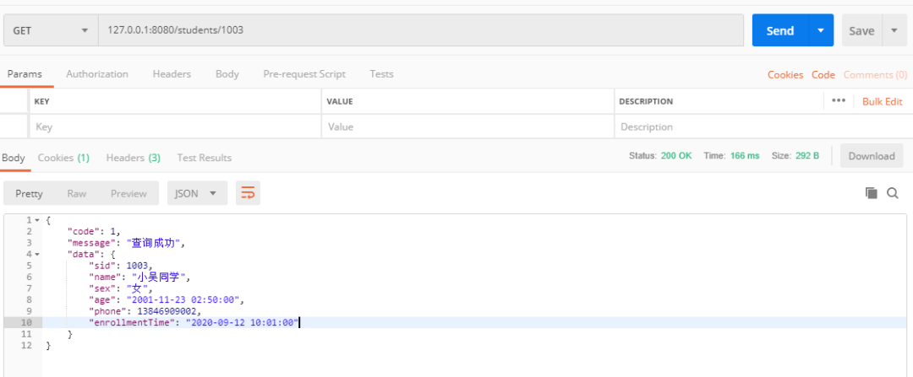Image resolution: width=913 pixels, height=377 pixels.
Task: Search the response body icon
Action: pyautogui.click(x=893, y=193)
